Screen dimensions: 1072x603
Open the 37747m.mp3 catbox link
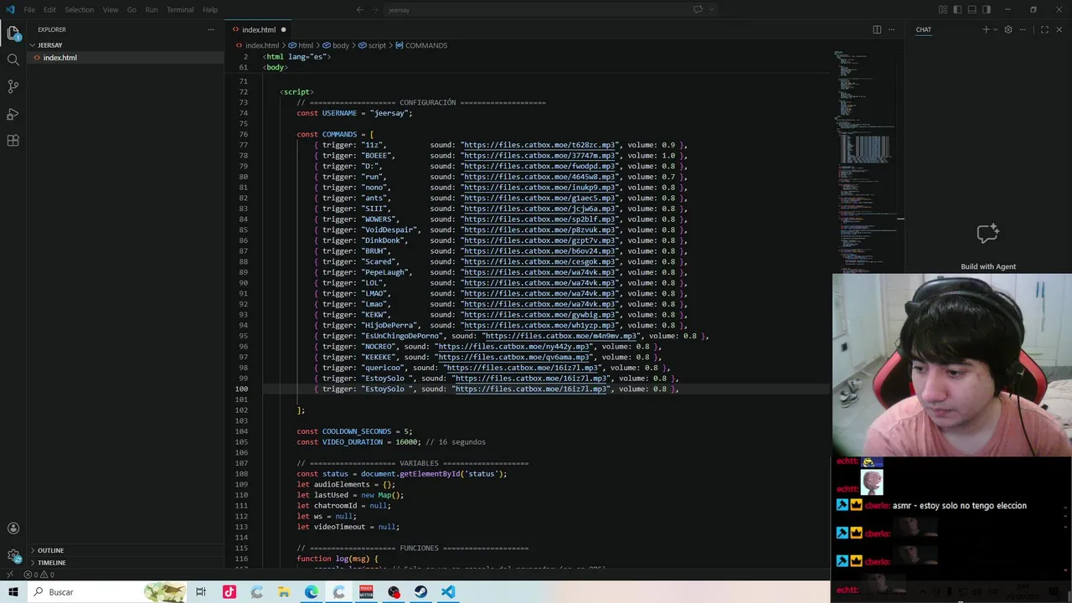[539, 156]
